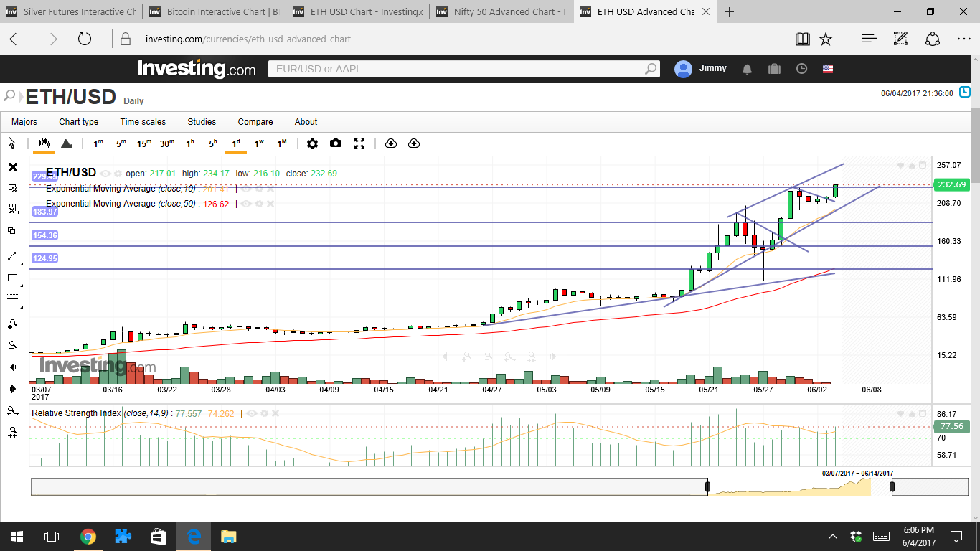Toggle visibility of EMA (close,10)
The width and height of the screenshot is (980, 551).
coord(246,189)
